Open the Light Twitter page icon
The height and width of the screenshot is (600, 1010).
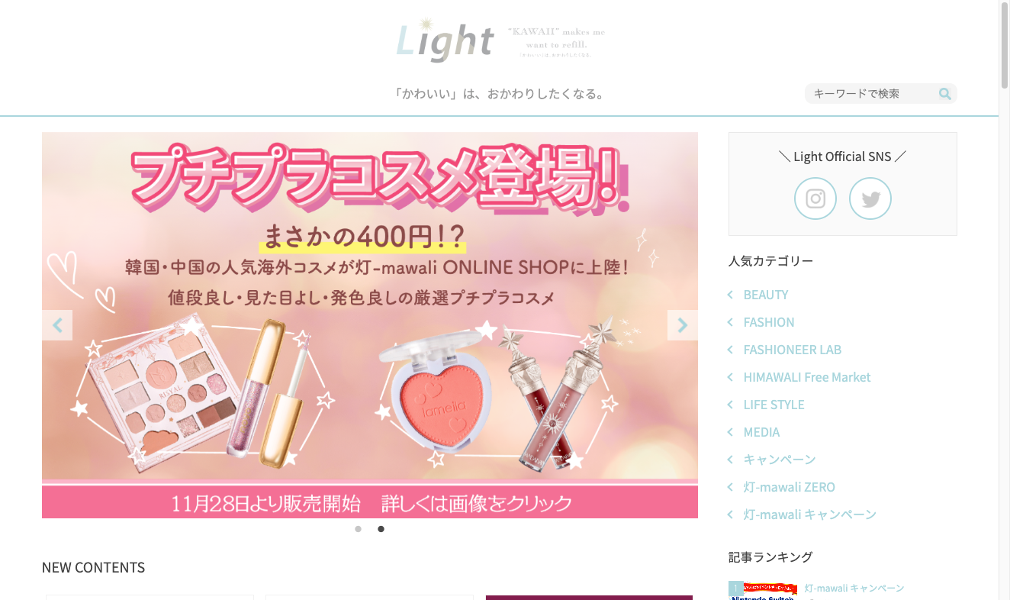pos(870,198)
